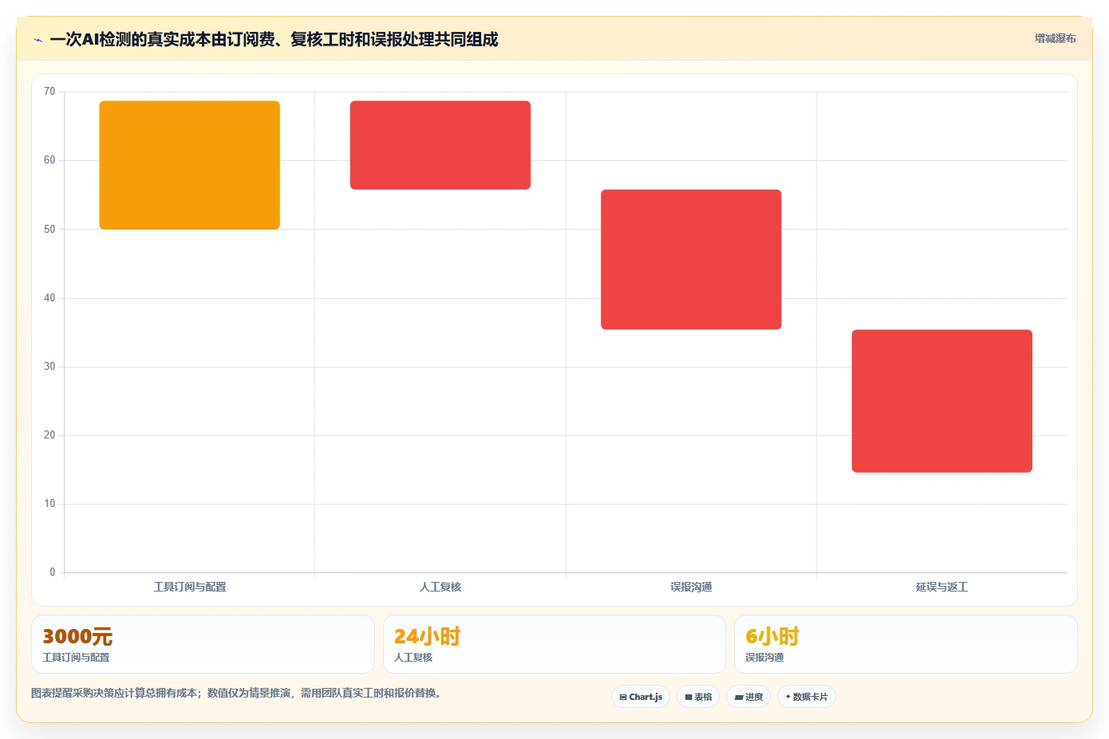Click the 人工复核 x-axis label
Viewport: 1109px width, 739px height.
click(x=440, y=587)
